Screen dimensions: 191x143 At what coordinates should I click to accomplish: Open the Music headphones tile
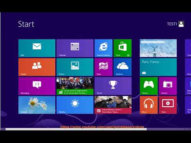[149, 105]
